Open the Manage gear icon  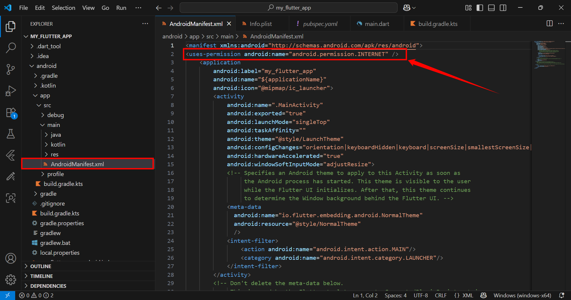[x=11, y=279]
